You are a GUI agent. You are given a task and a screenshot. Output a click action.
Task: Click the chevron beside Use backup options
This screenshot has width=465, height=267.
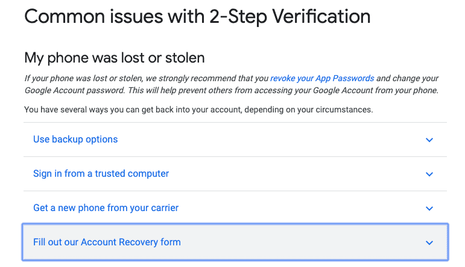(429, 140)
